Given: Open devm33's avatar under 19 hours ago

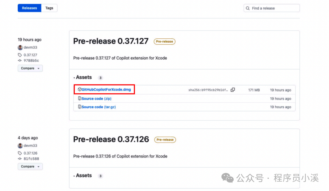Looking at the screenshot, I should 19,47.
